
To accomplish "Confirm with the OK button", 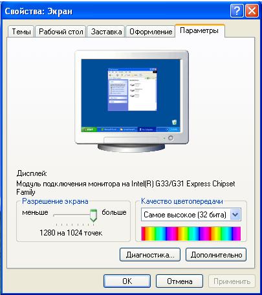I will pyautogui.click(x=127, y=281).
